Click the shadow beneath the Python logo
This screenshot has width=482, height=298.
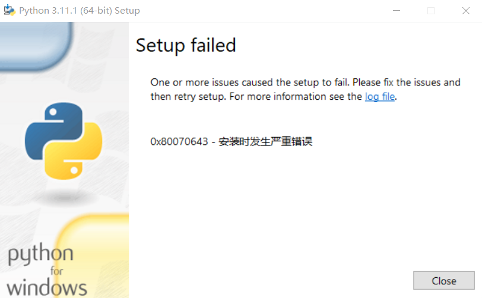pos(65,197)
